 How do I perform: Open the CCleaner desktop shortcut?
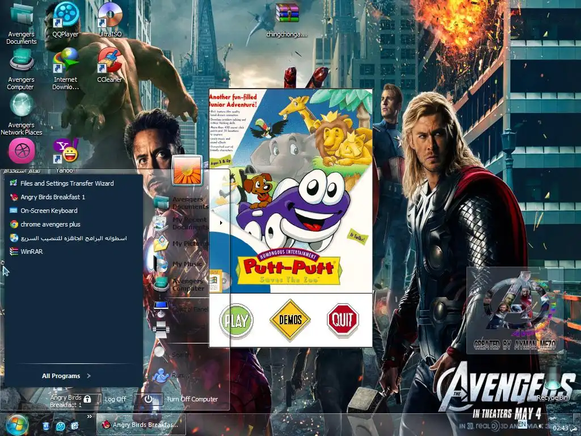[x=110, y=65]
